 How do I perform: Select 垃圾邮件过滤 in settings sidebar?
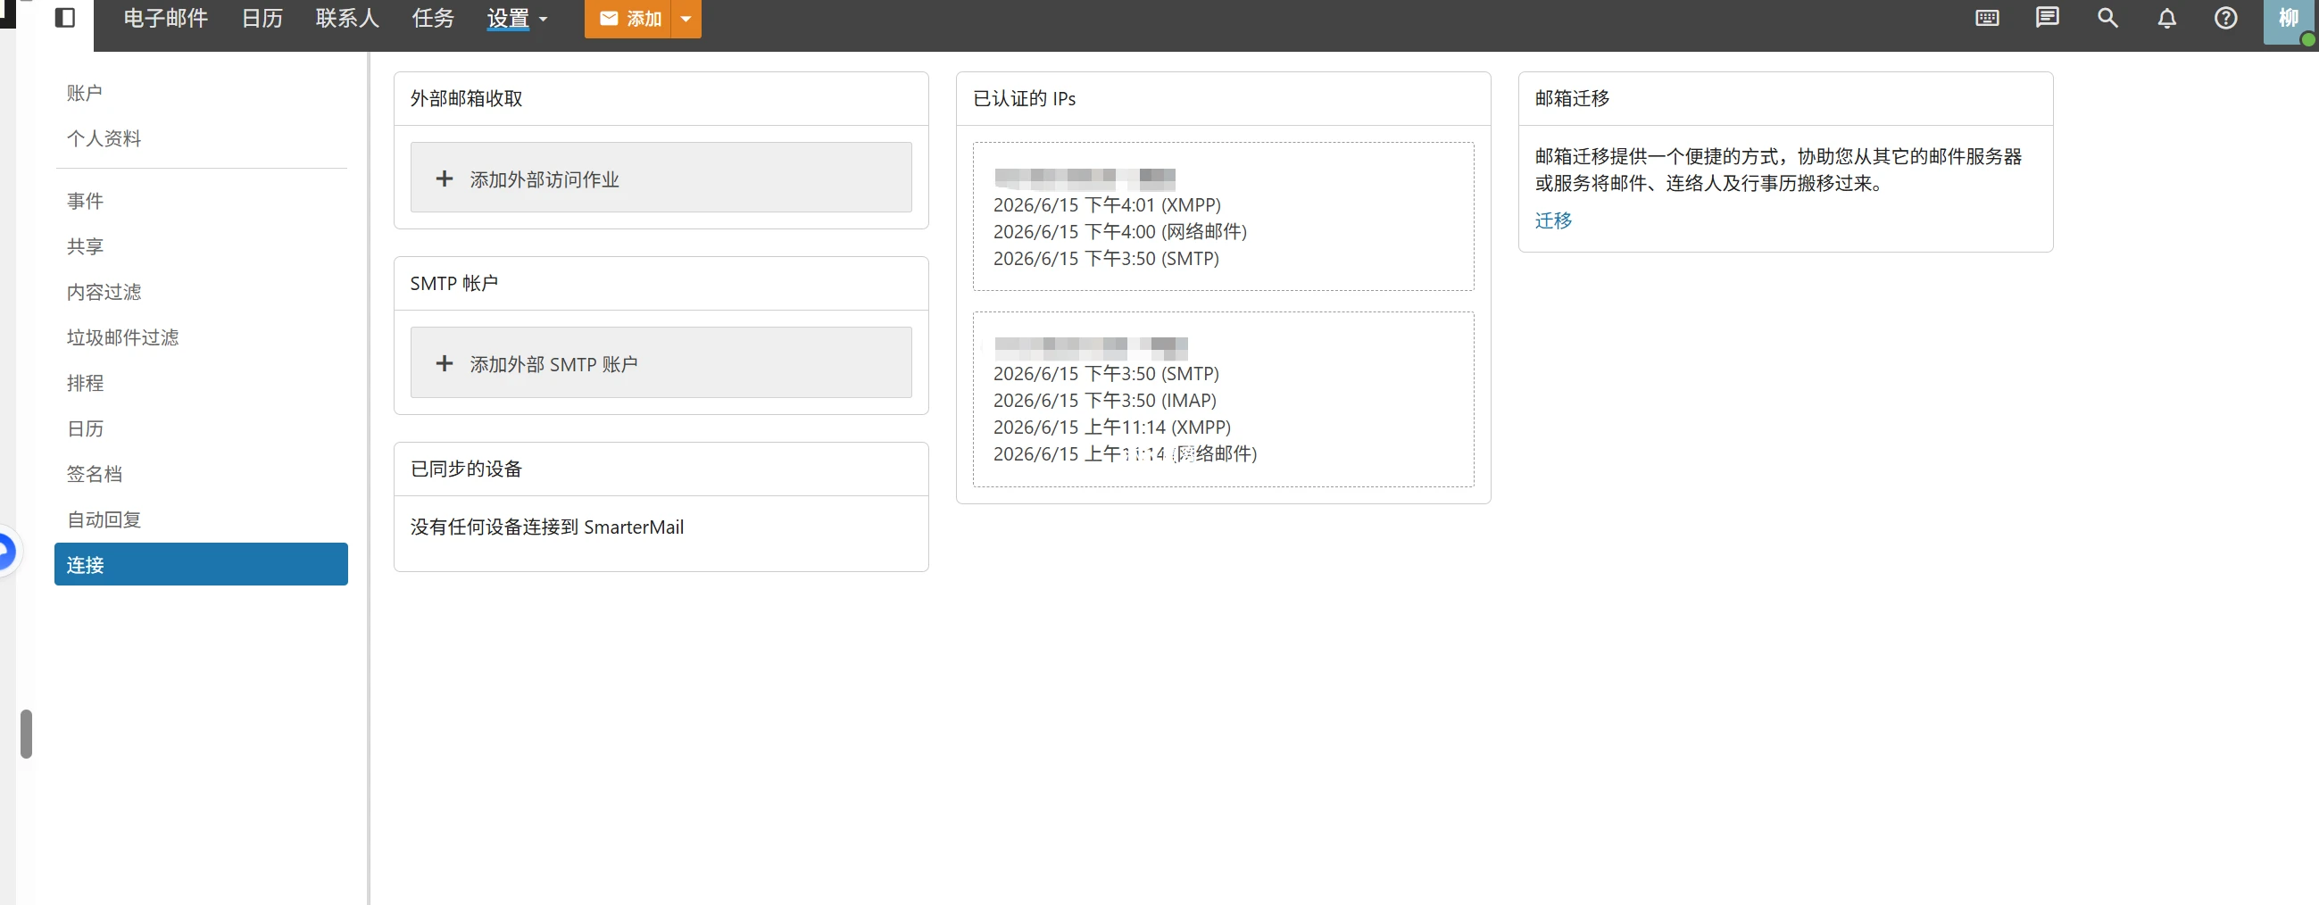pyautogui.click(x=122, y=337)
